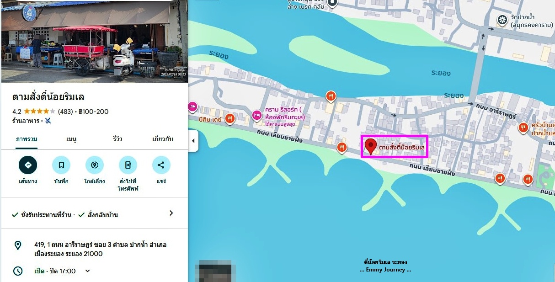Click the เส้นทาง directions icon

28,165
